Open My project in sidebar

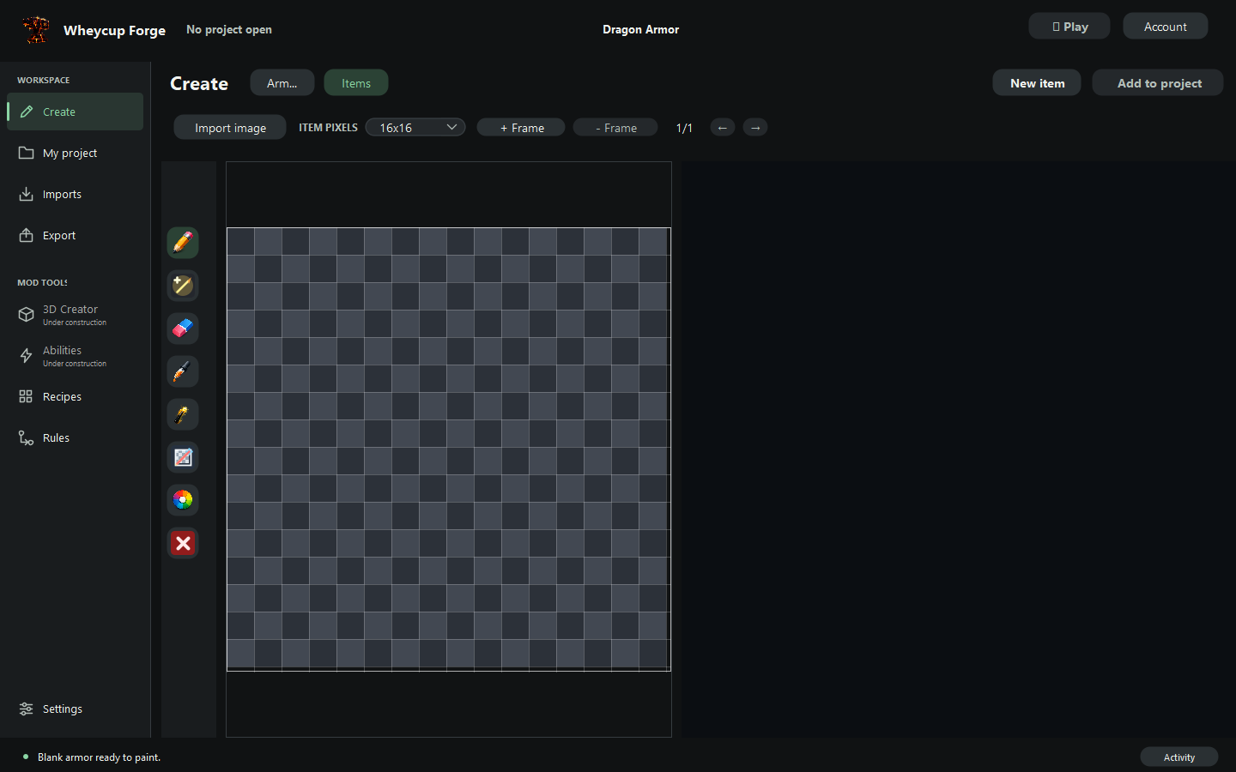click(76, 153)
